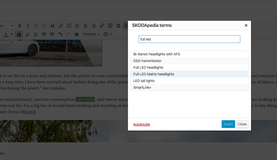
Task: Open keyboard shortcuts help icon
Action: click(x=77, y=35)
